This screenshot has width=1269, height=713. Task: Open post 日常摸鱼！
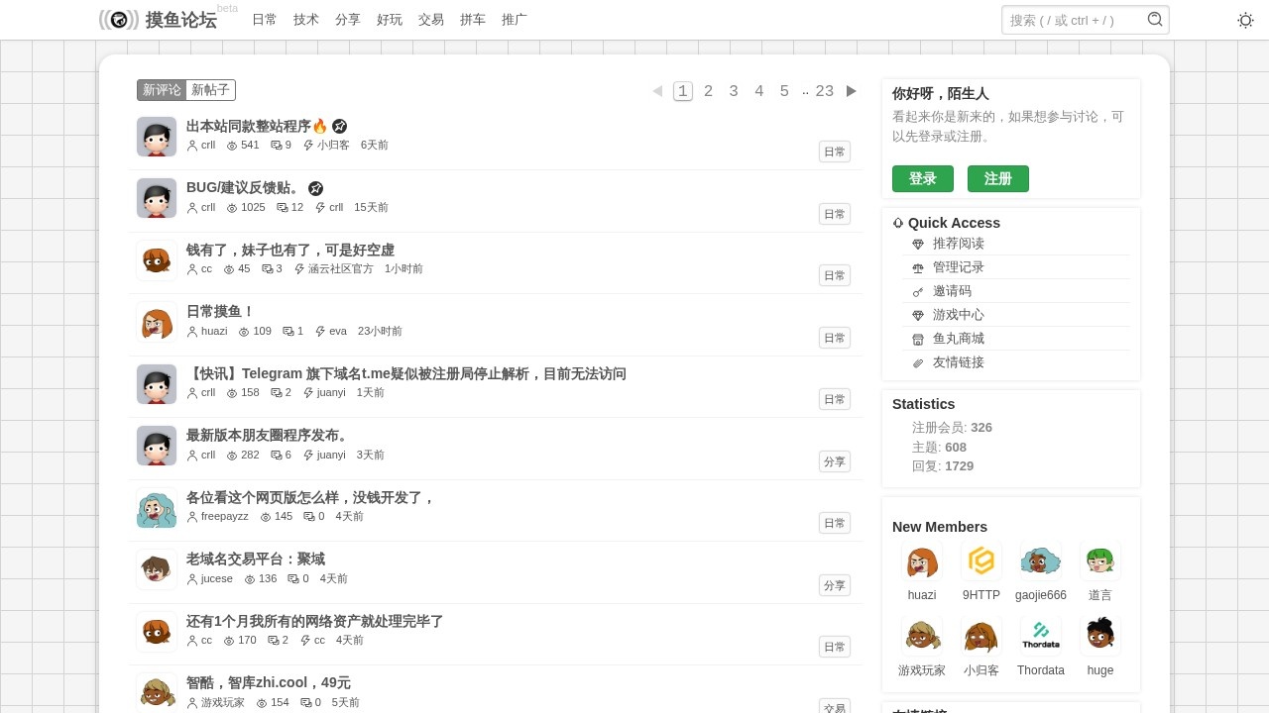point(220,312)
